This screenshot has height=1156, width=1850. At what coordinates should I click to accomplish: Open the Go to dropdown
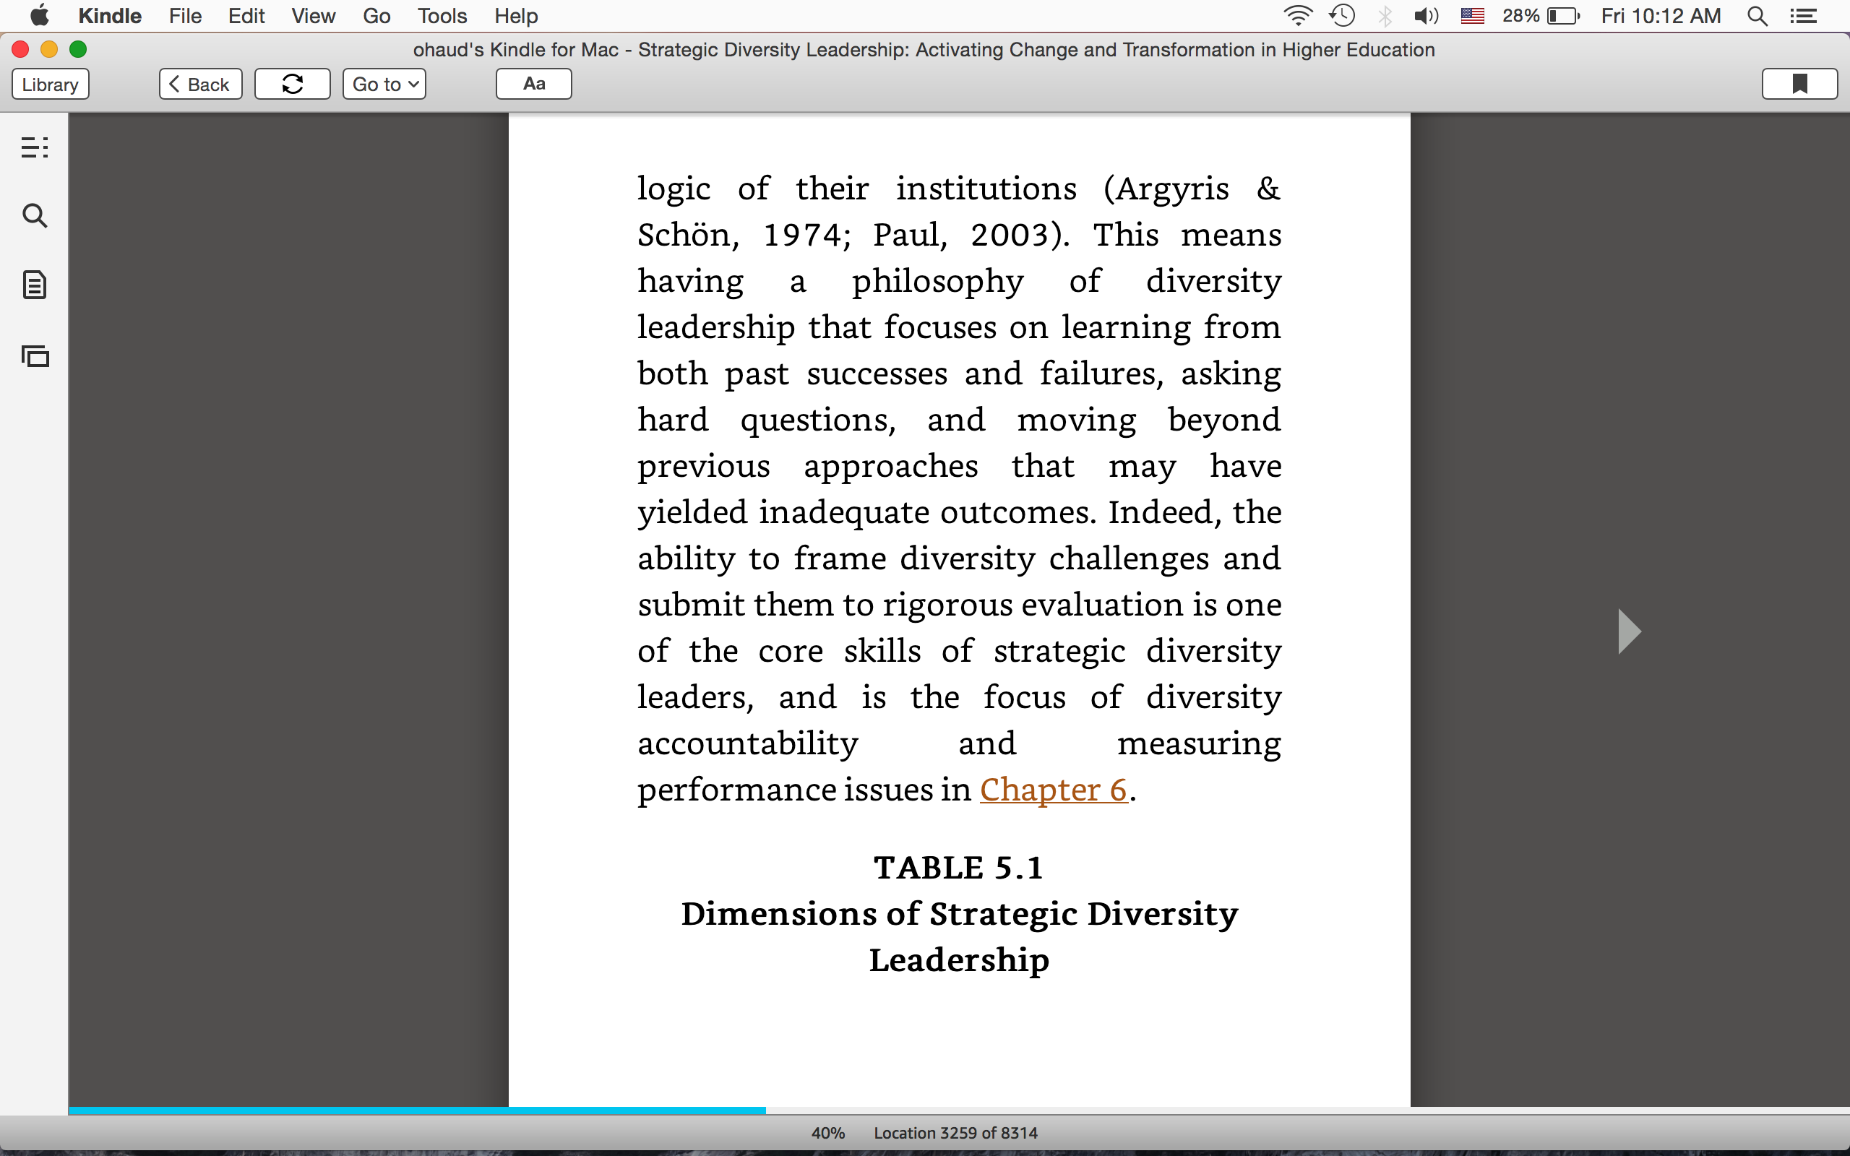(384, 84)
